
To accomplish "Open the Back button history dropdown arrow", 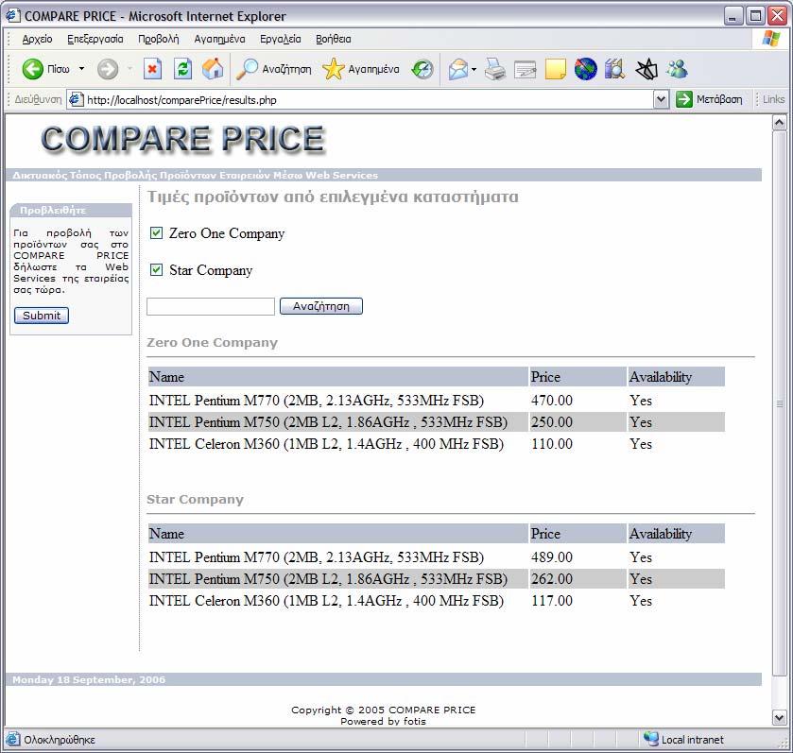I will click(x=81, y=69).
